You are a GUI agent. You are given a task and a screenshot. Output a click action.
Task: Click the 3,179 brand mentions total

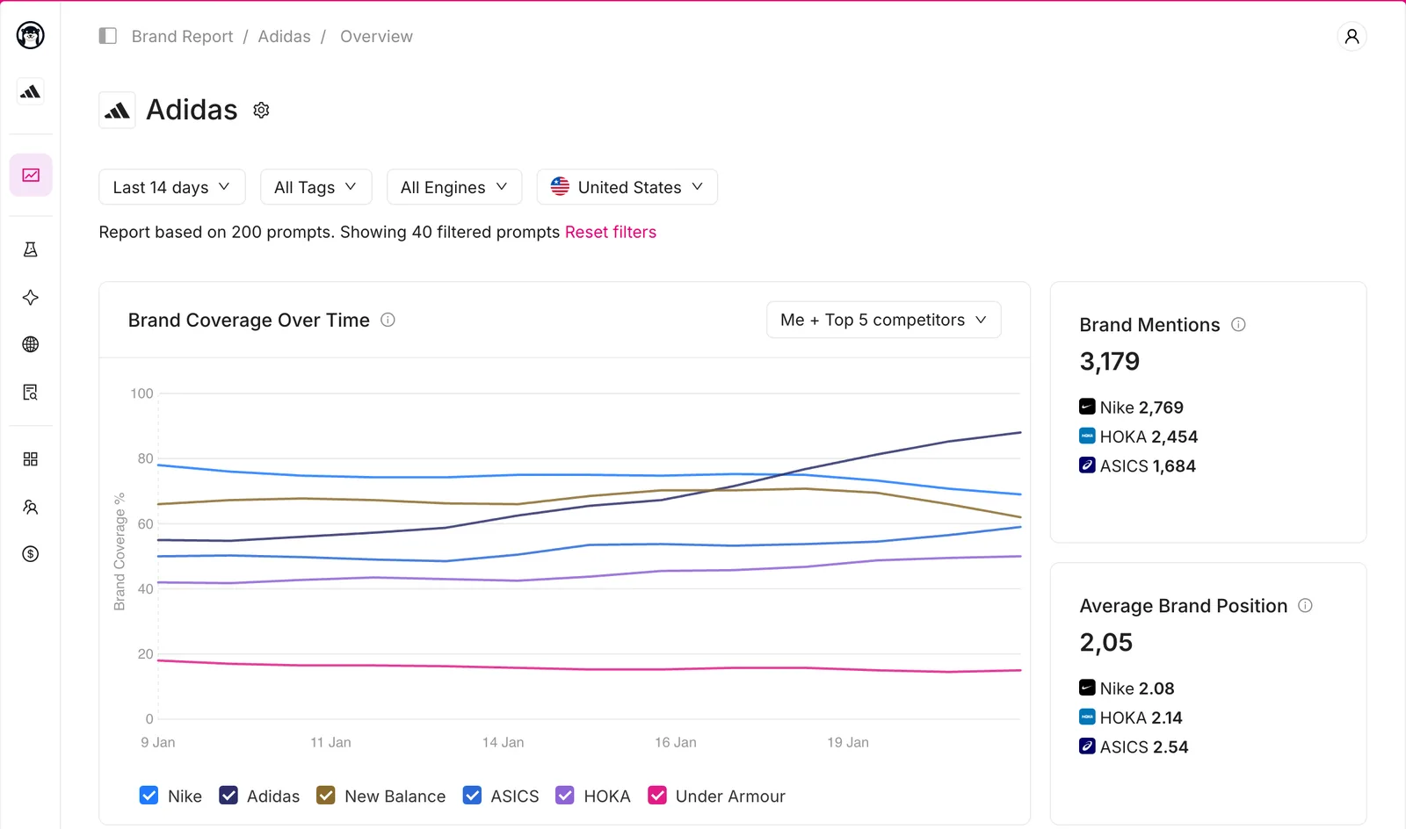[x=1109, y=361]
